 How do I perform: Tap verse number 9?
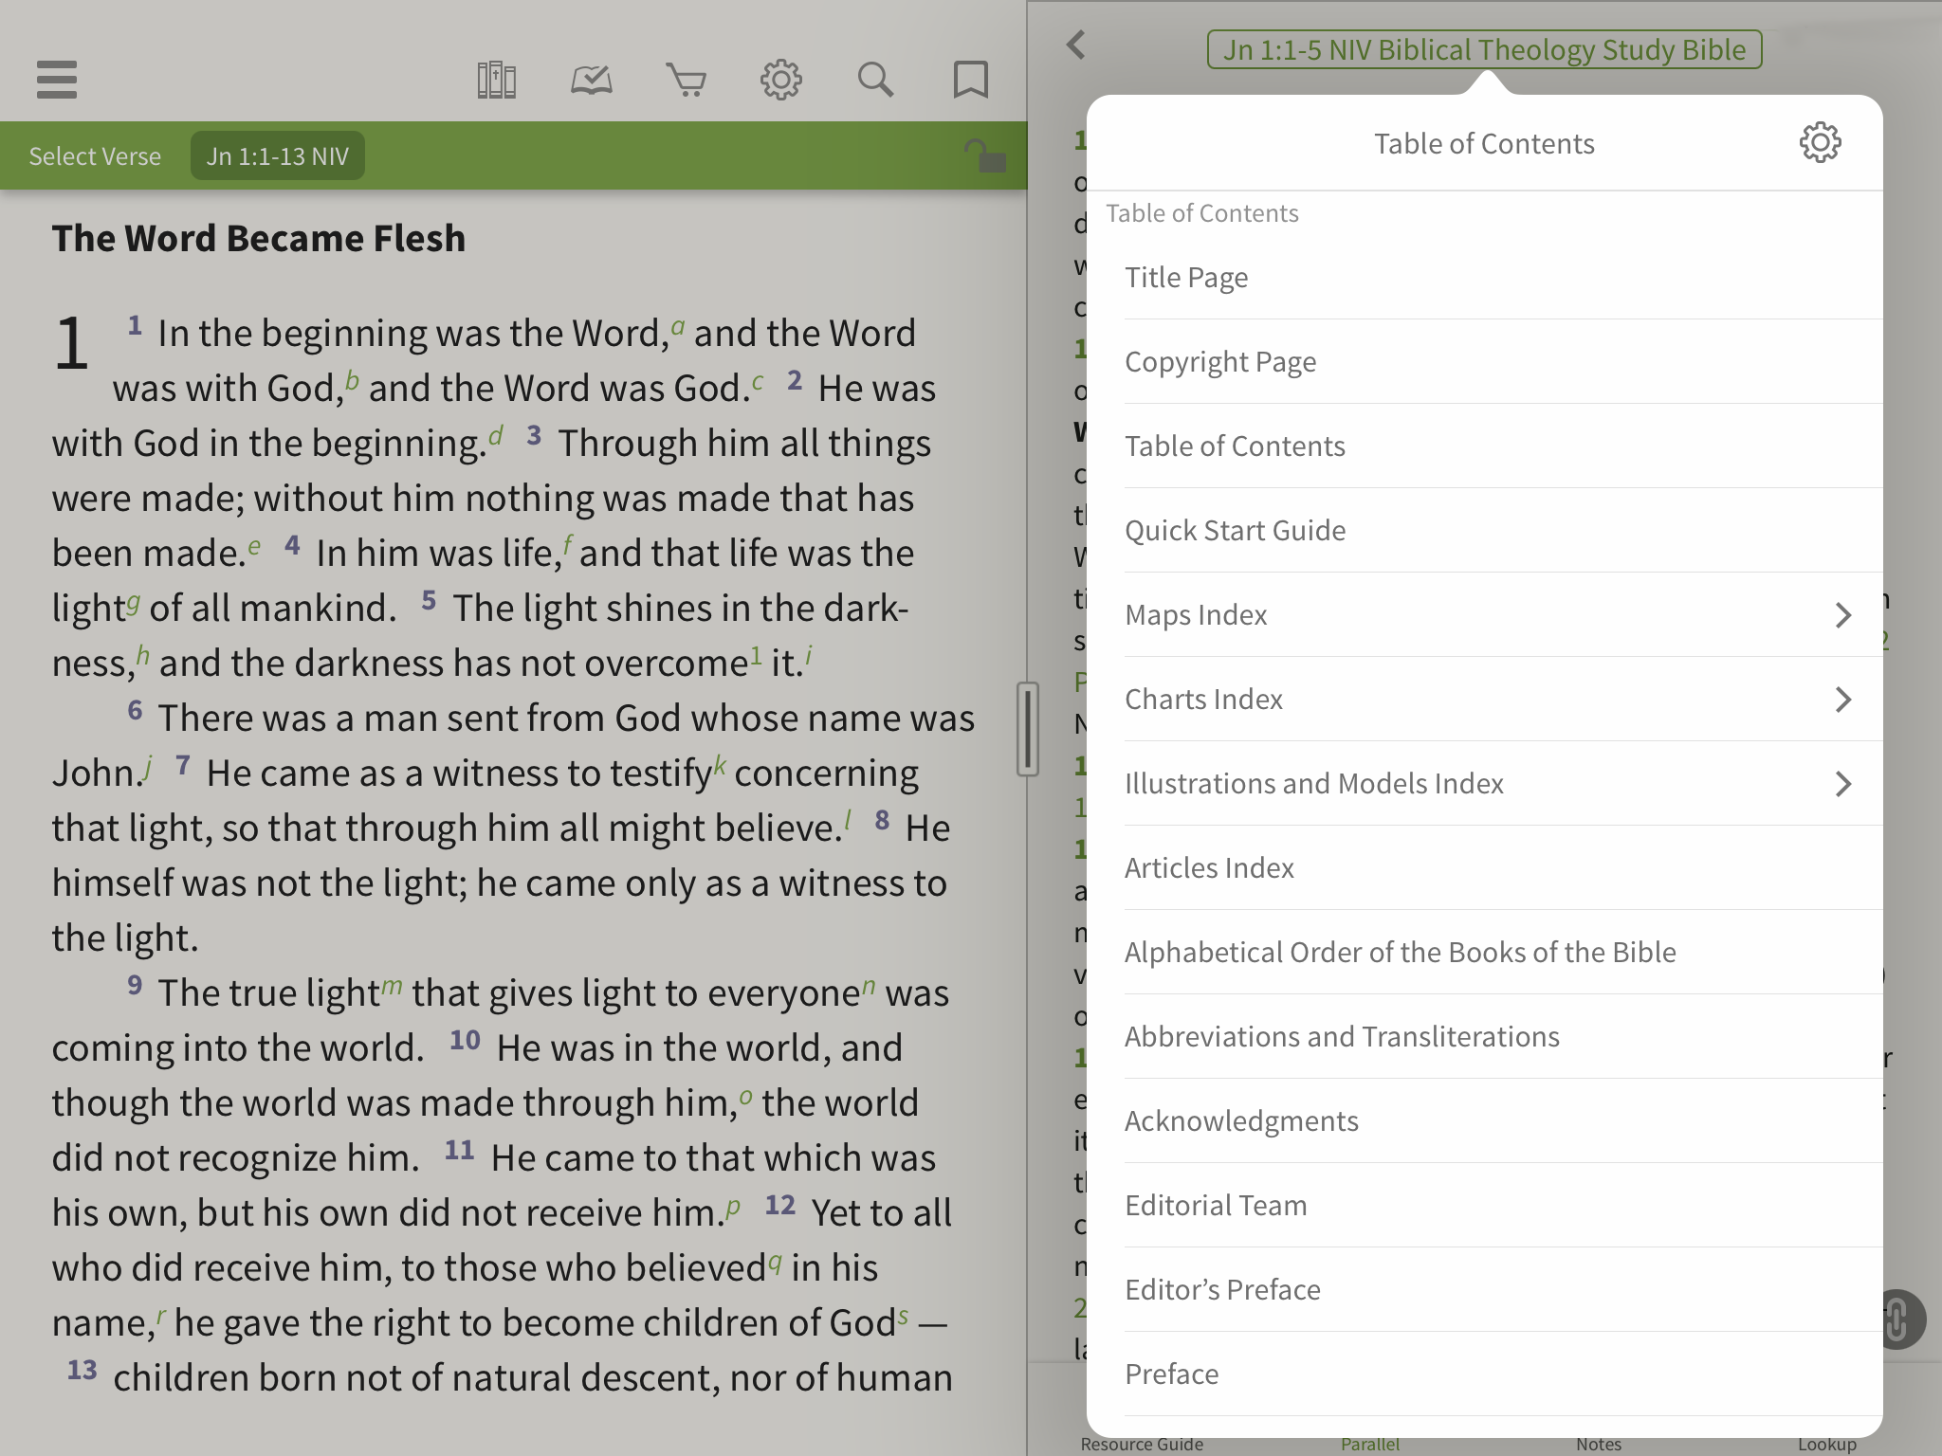pos(136,985)
